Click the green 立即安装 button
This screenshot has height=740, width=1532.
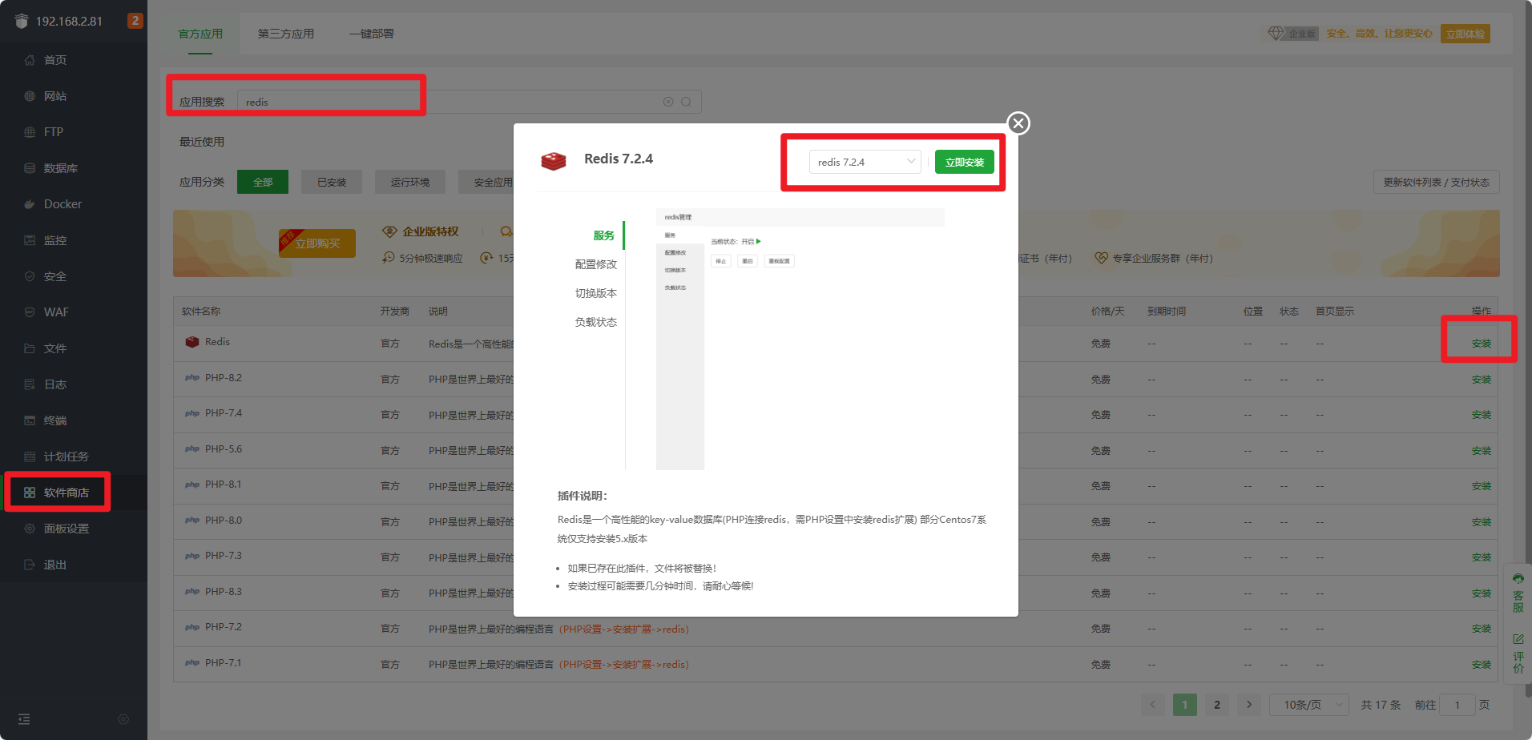pos(965,162)
